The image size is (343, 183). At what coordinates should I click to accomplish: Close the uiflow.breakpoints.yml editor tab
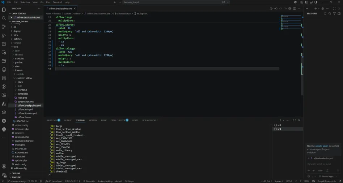75,9
